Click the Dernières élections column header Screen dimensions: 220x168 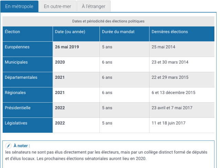[x=170, y=32]
